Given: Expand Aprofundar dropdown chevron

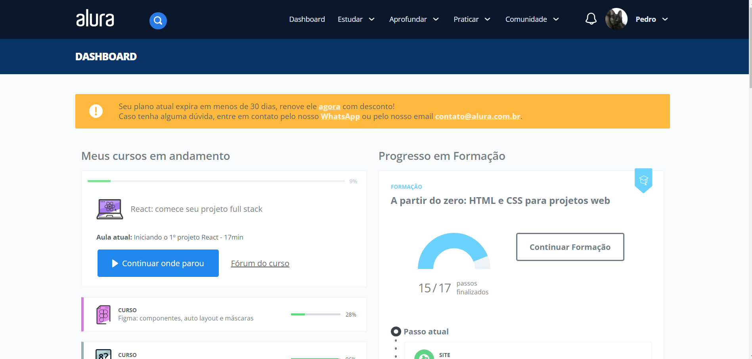Looking at the screenshot, I should pyautogui.click(x=436, y=19).
